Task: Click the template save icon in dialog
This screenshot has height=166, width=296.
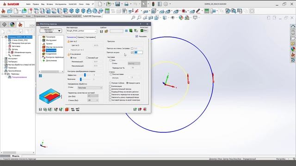Action: [x=101, y=31]
